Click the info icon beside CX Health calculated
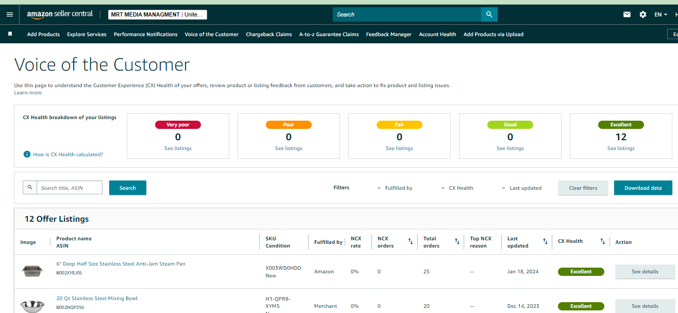The width and height of the screenshot is (678, 313). tap(27, 154)
